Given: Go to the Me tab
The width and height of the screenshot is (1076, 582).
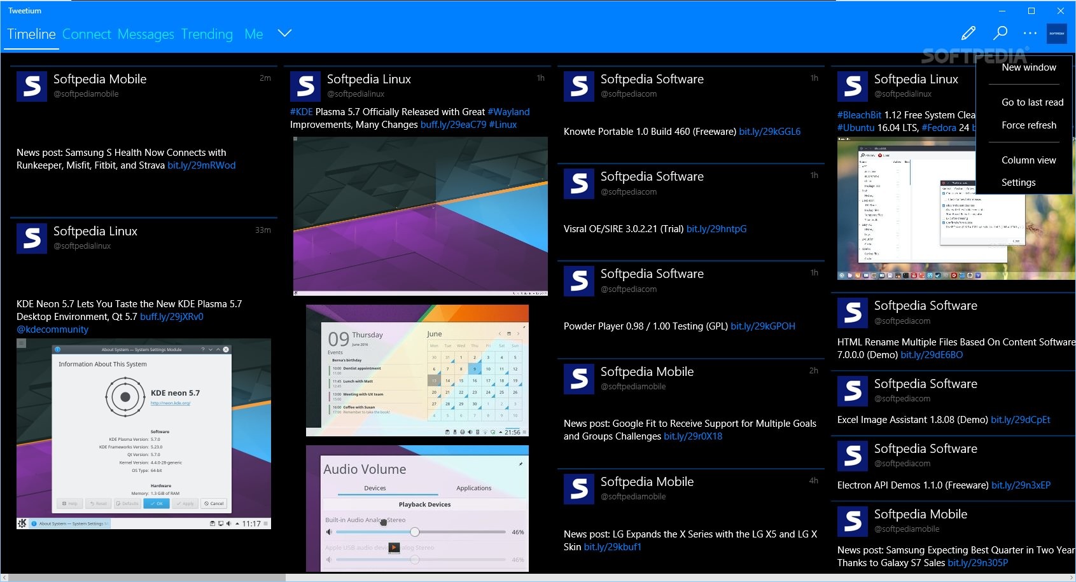Looking at the screenshot, I should coord(254,34).
